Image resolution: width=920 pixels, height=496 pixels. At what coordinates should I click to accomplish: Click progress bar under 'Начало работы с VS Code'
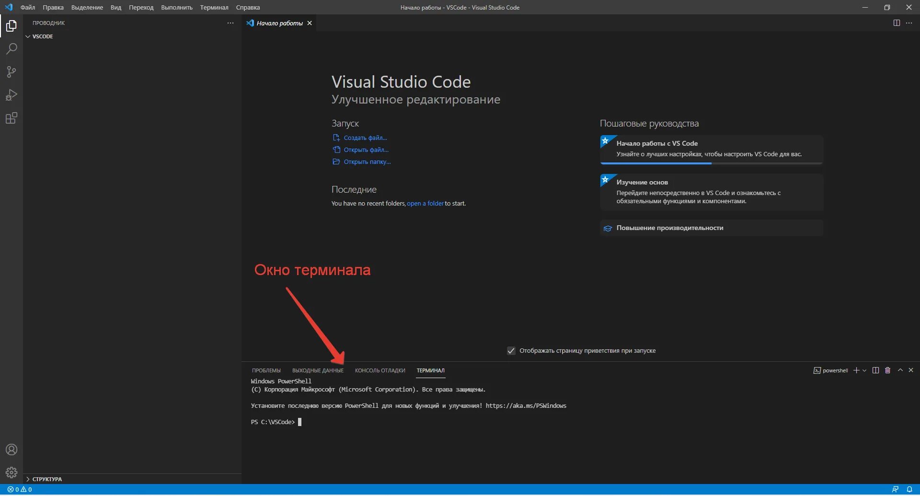click(x=712, y=163)
